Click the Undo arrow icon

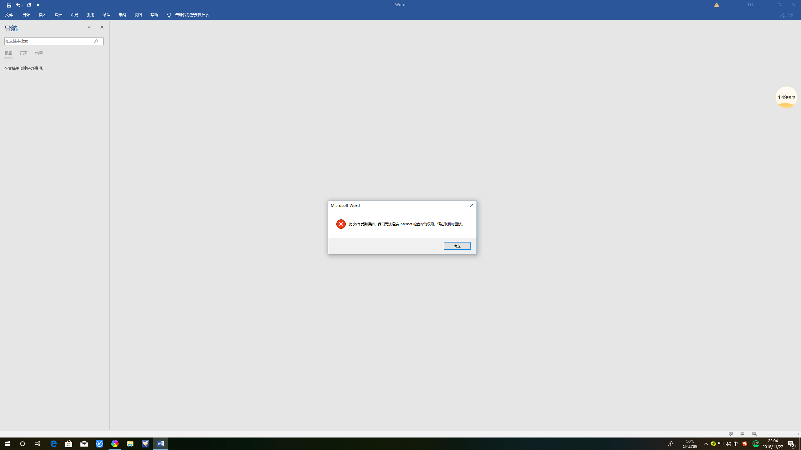point(18,5)
